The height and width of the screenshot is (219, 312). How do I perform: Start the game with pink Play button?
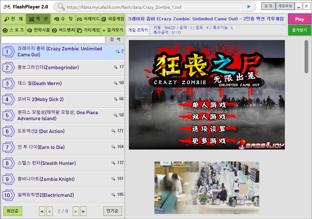pos(300,19)
